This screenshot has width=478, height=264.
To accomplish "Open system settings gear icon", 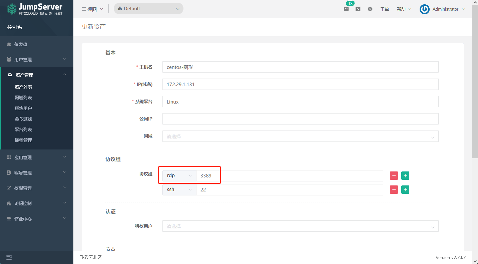I will click(370, 9).
